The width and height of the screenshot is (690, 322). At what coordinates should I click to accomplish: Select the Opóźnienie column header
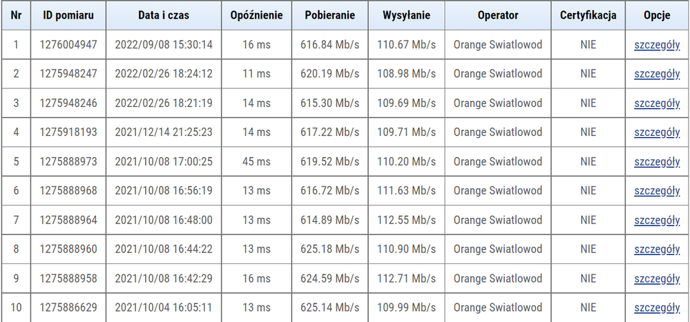[257, 15]
